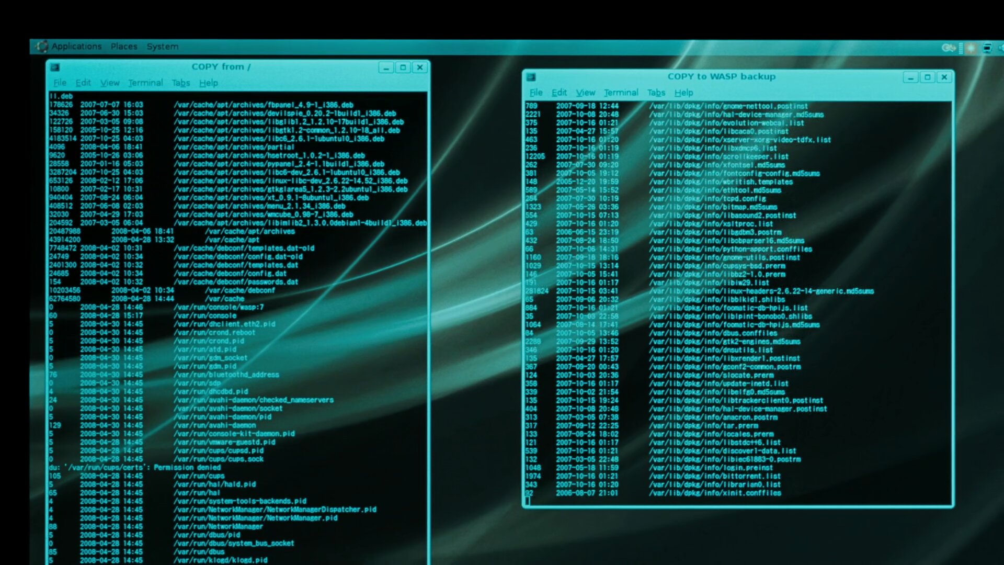
Task: Click the 'COPY to WASP backup' title bar
Action: point(721,77)
